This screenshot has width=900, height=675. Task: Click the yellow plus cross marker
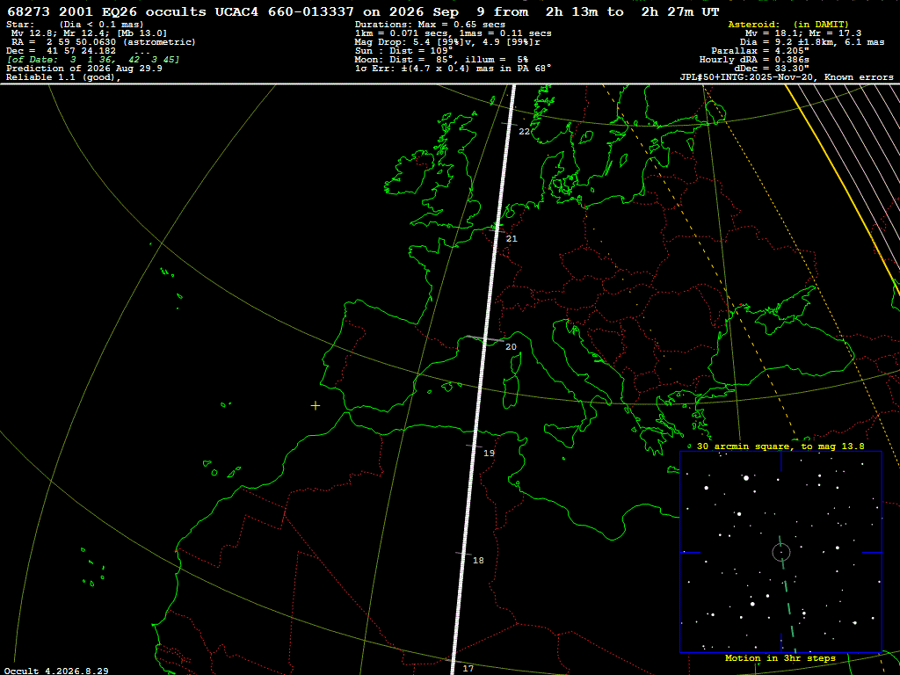316,406
